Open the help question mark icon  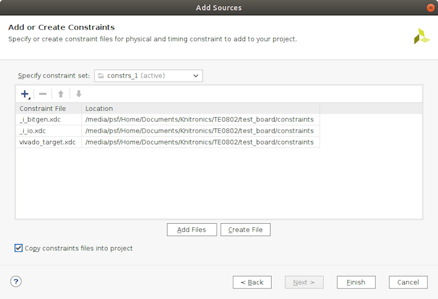pos(16,281)
